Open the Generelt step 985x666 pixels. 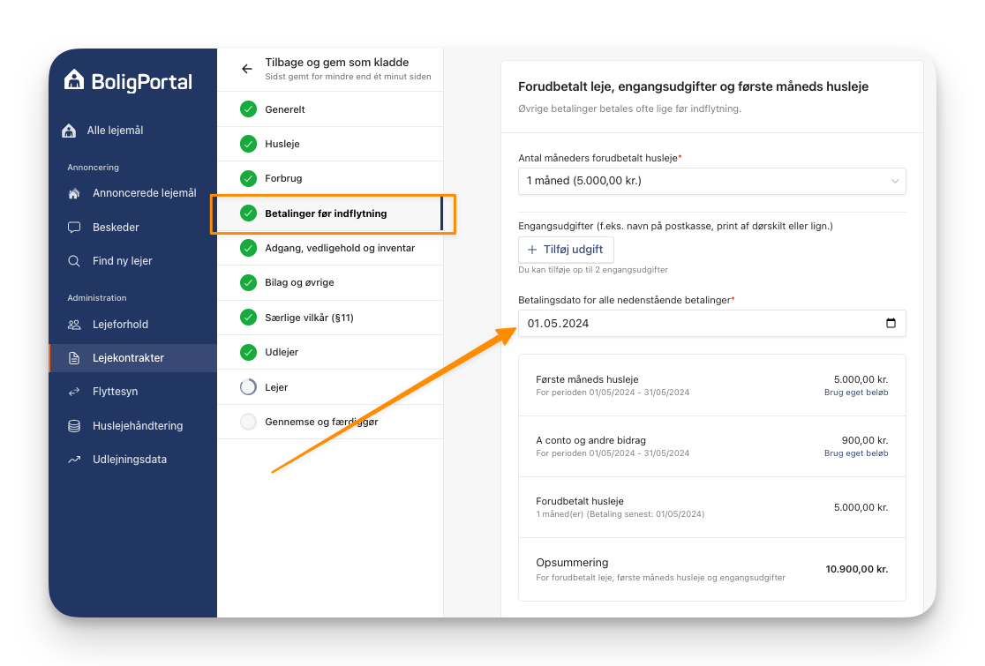[330, 109]
